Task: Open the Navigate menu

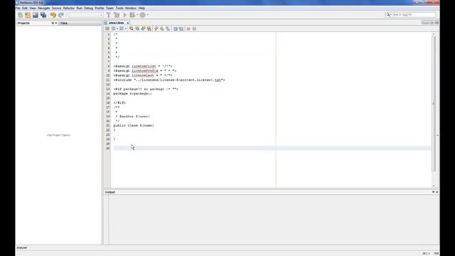Action: point(44,8)
